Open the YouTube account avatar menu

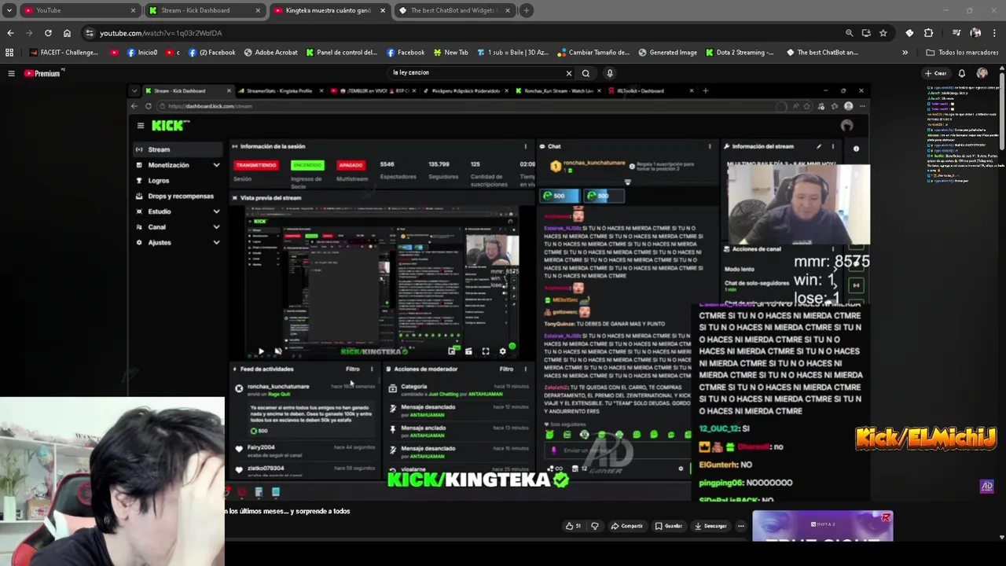[x=982, y=73]
